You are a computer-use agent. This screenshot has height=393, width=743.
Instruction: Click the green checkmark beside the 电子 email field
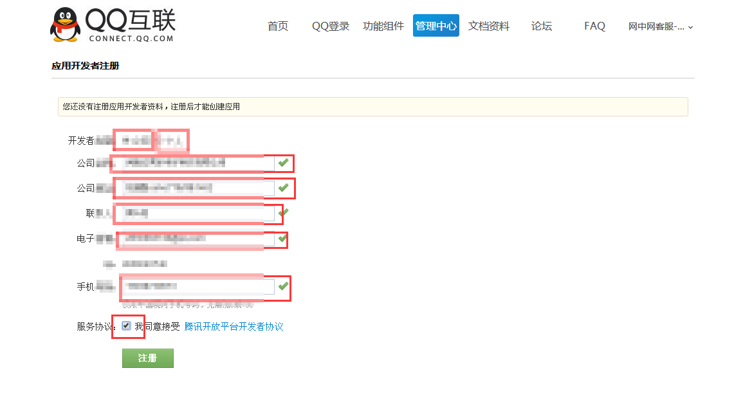pyautogui.click(x=282, y=238)
